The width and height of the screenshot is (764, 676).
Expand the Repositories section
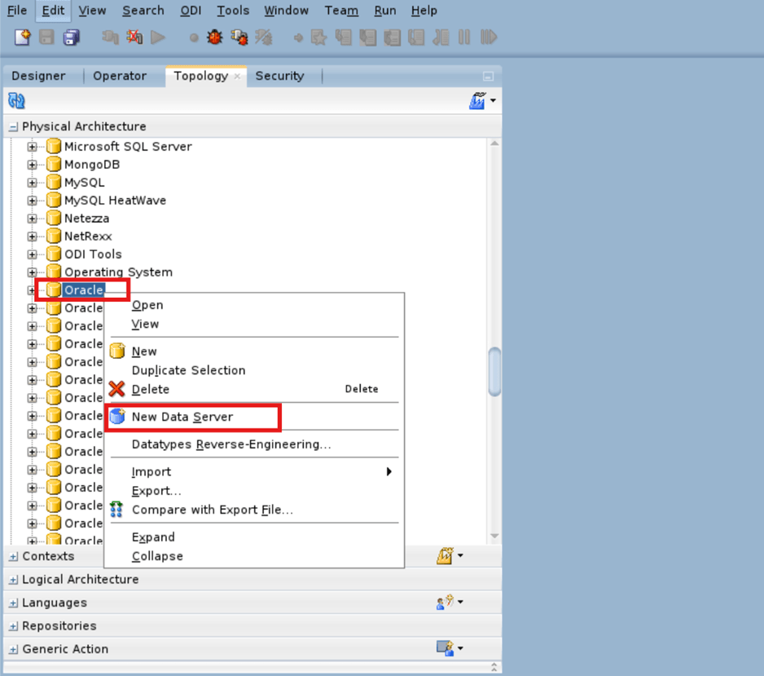[x=12, y=625]
